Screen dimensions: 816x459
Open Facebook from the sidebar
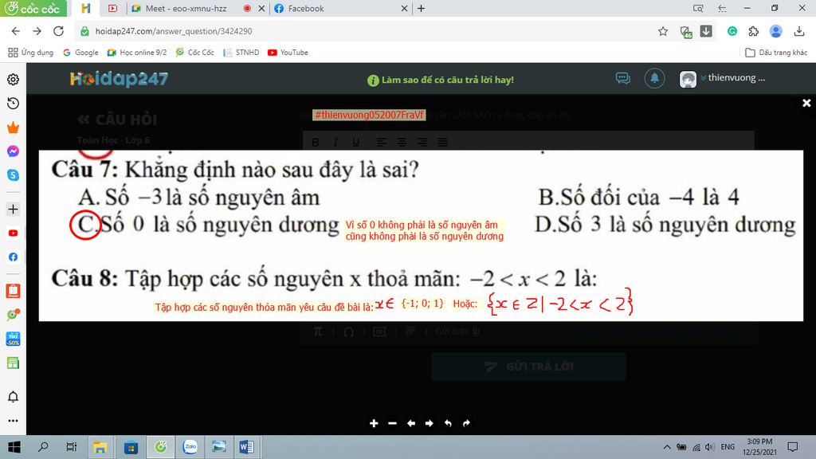pos(13,257)
